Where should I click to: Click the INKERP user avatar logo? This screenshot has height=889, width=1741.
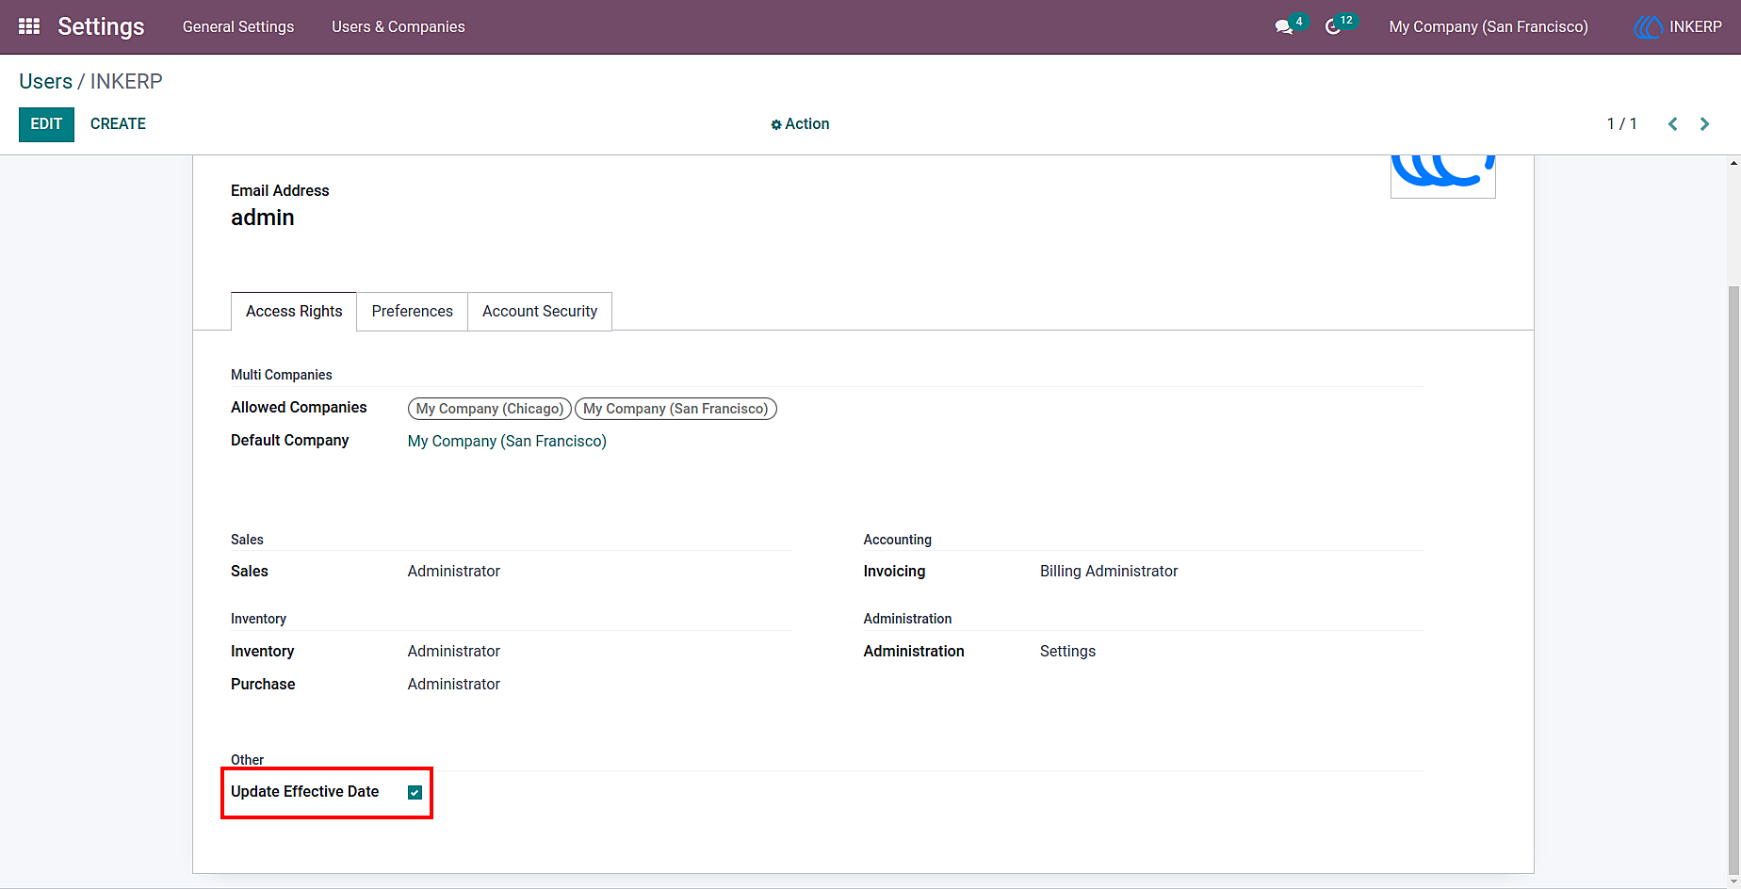coord(1649,26)
